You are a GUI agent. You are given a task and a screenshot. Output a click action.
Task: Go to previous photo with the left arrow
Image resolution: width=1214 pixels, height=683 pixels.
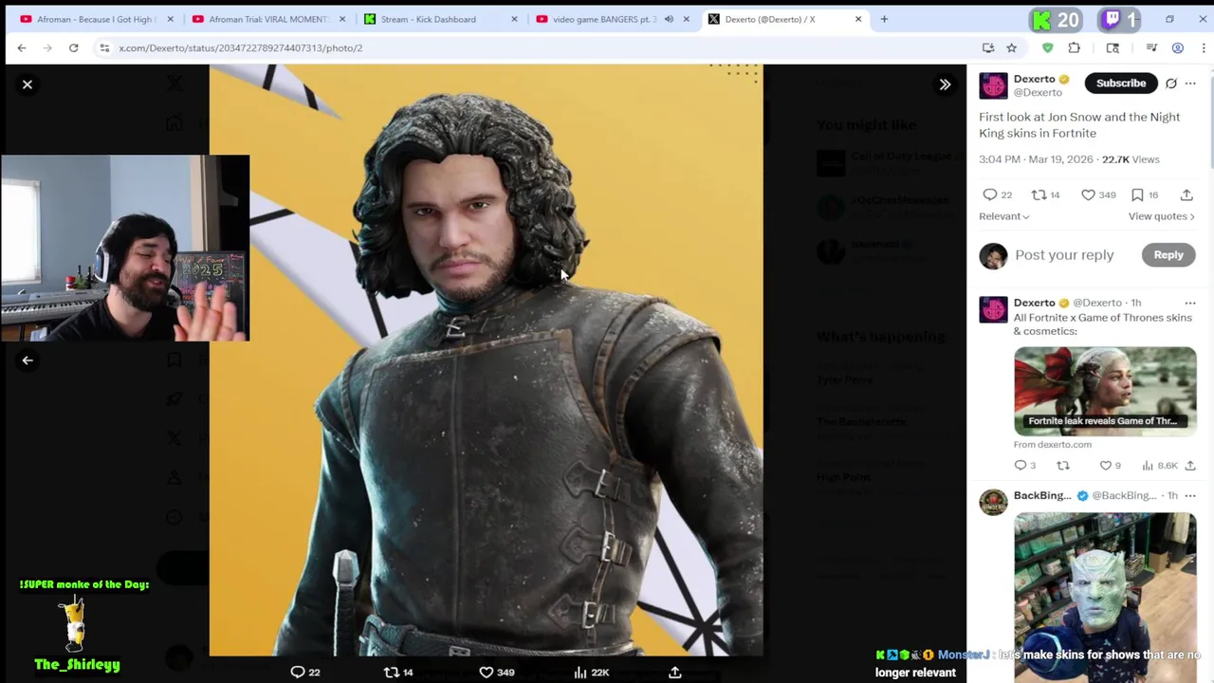point(28,360)
